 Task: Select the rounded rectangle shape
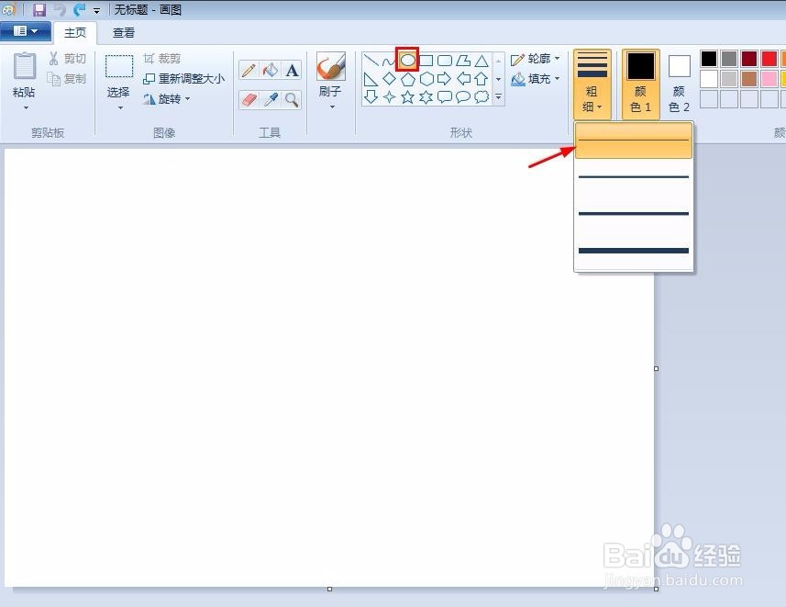(x=443, y=60)
